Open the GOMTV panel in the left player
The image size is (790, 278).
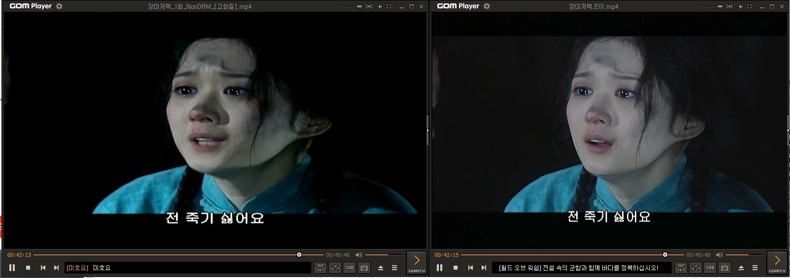point(417,263)
